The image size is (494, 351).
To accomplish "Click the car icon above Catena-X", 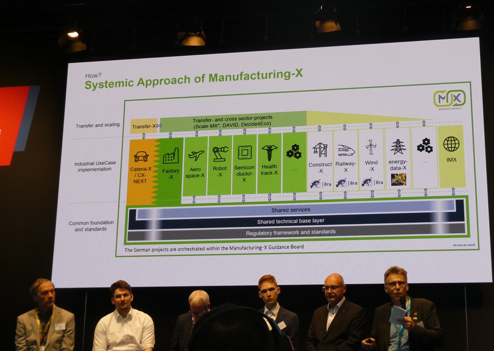I will coord(141,157).
